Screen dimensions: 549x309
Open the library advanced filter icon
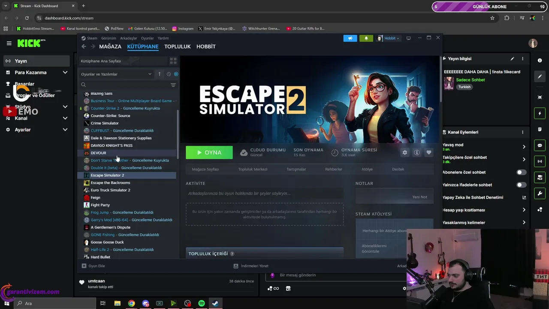click(x=173, y=85)
